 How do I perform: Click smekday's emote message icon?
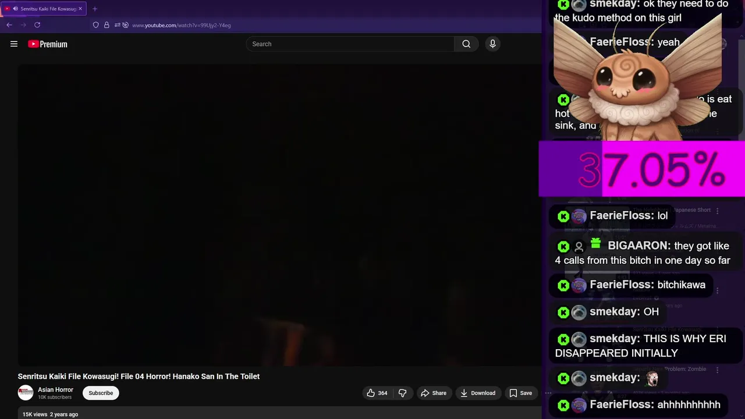652,378
